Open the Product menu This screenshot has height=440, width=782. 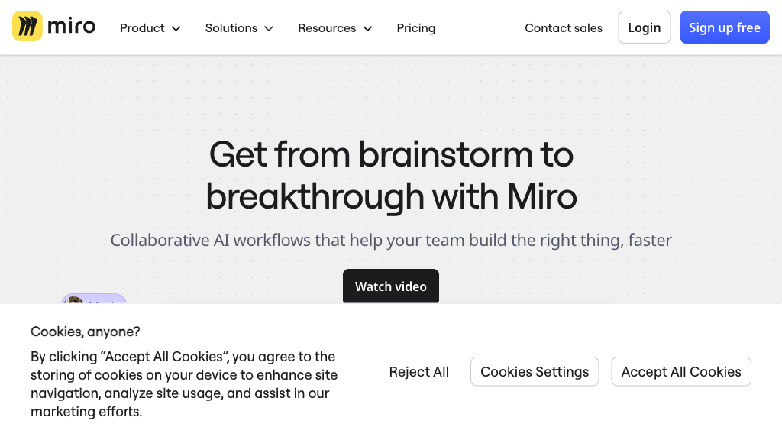coord(142,28)
